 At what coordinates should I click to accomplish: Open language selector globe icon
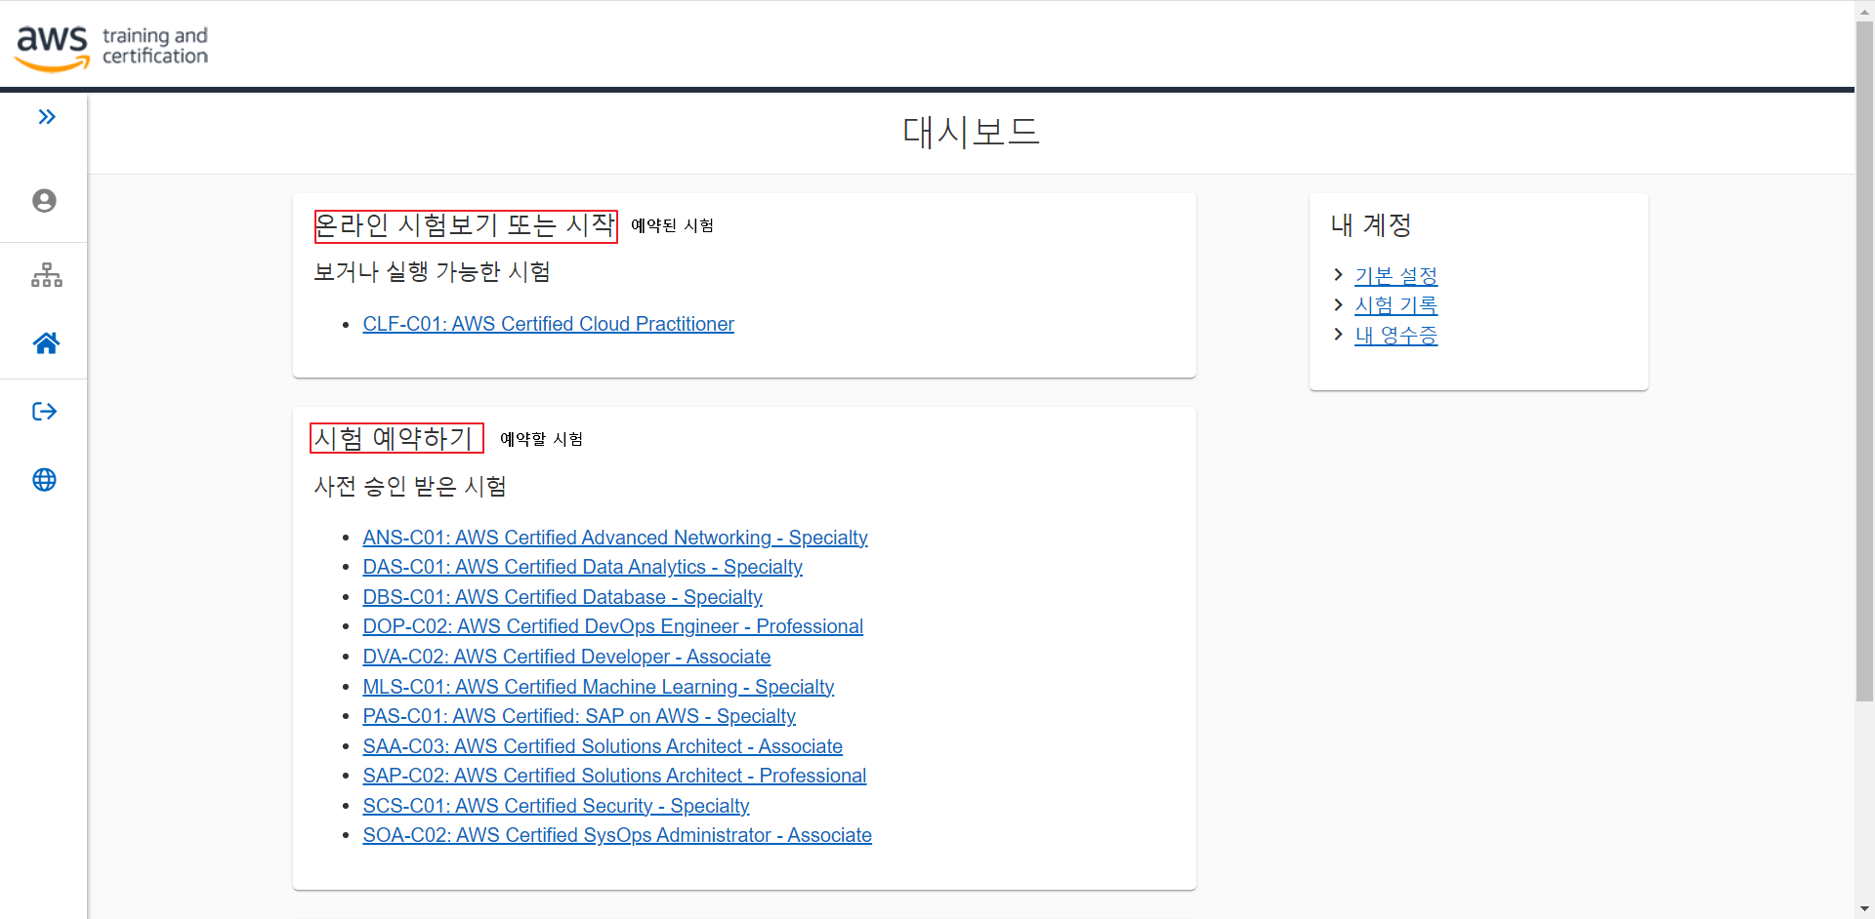pos(44,480)
